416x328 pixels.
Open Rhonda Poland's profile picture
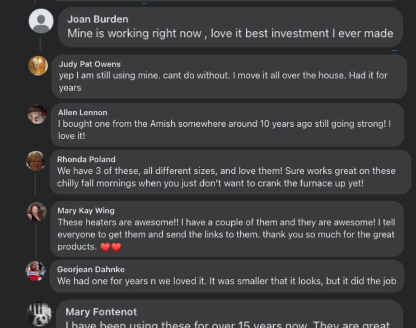pos(36,161)
